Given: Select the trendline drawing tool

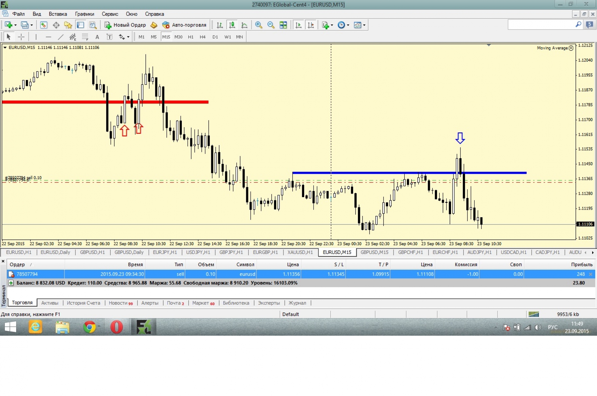Looking at the screenshot, I should [61, 37].
